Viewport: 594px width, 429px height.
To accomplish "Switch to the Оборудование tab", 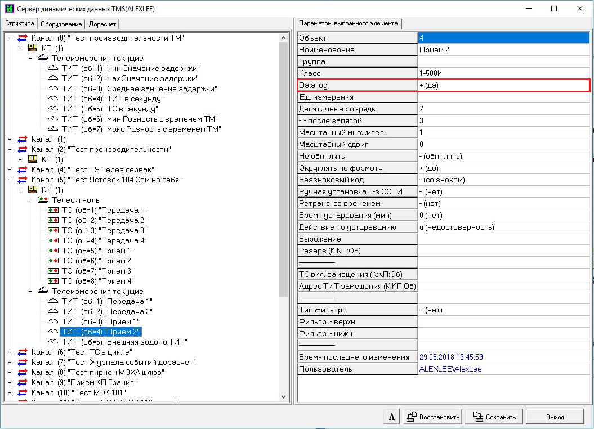I will point(62,24).
